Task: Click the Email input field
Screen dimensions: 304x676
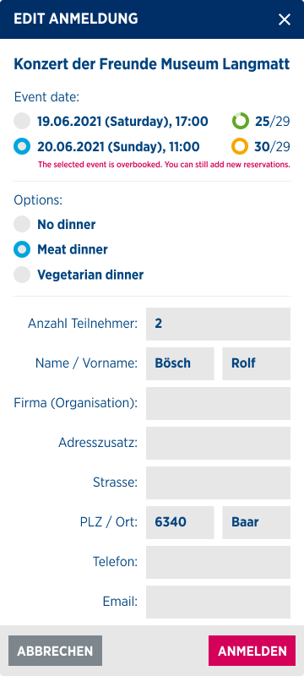Action: point(219,602)
